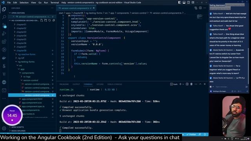Open the Selection menu
Image resolution: width=251 pixels, height=141 pixels.
tap(24, 3)
